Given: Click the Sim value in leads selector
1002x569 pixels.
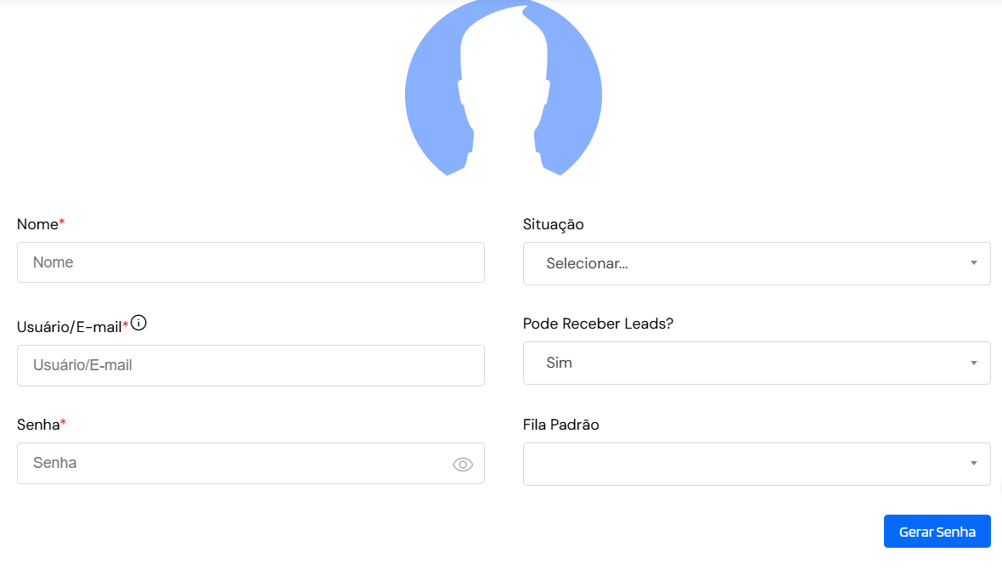Looking at the screenshot, I should [x=559, y=363].
